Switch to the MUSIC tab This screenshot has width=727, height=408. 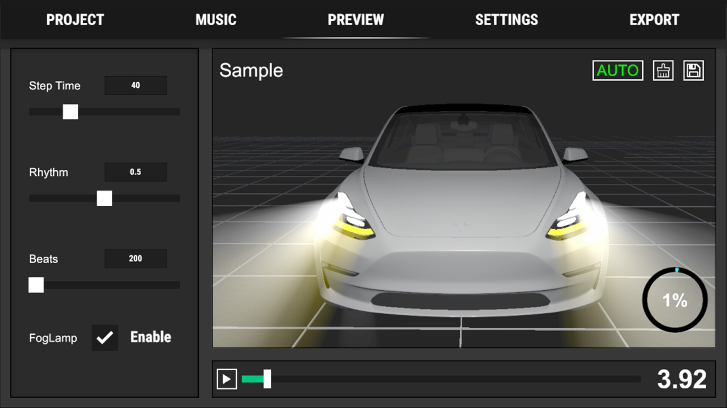pos(216,20)
